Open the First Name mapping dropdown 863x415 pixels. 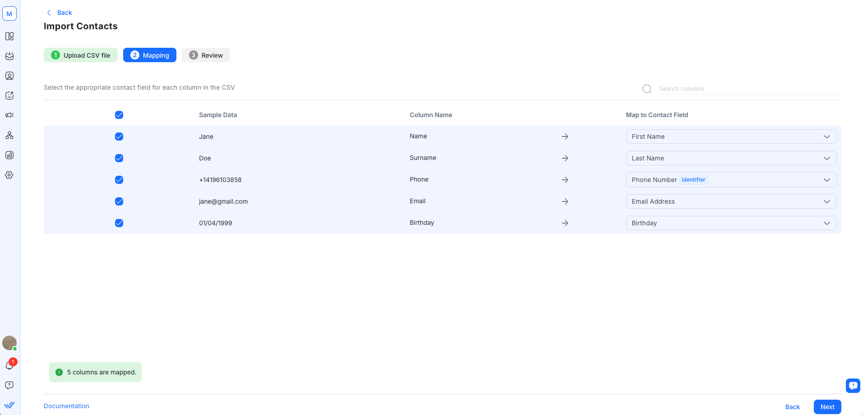coord(731,137)
